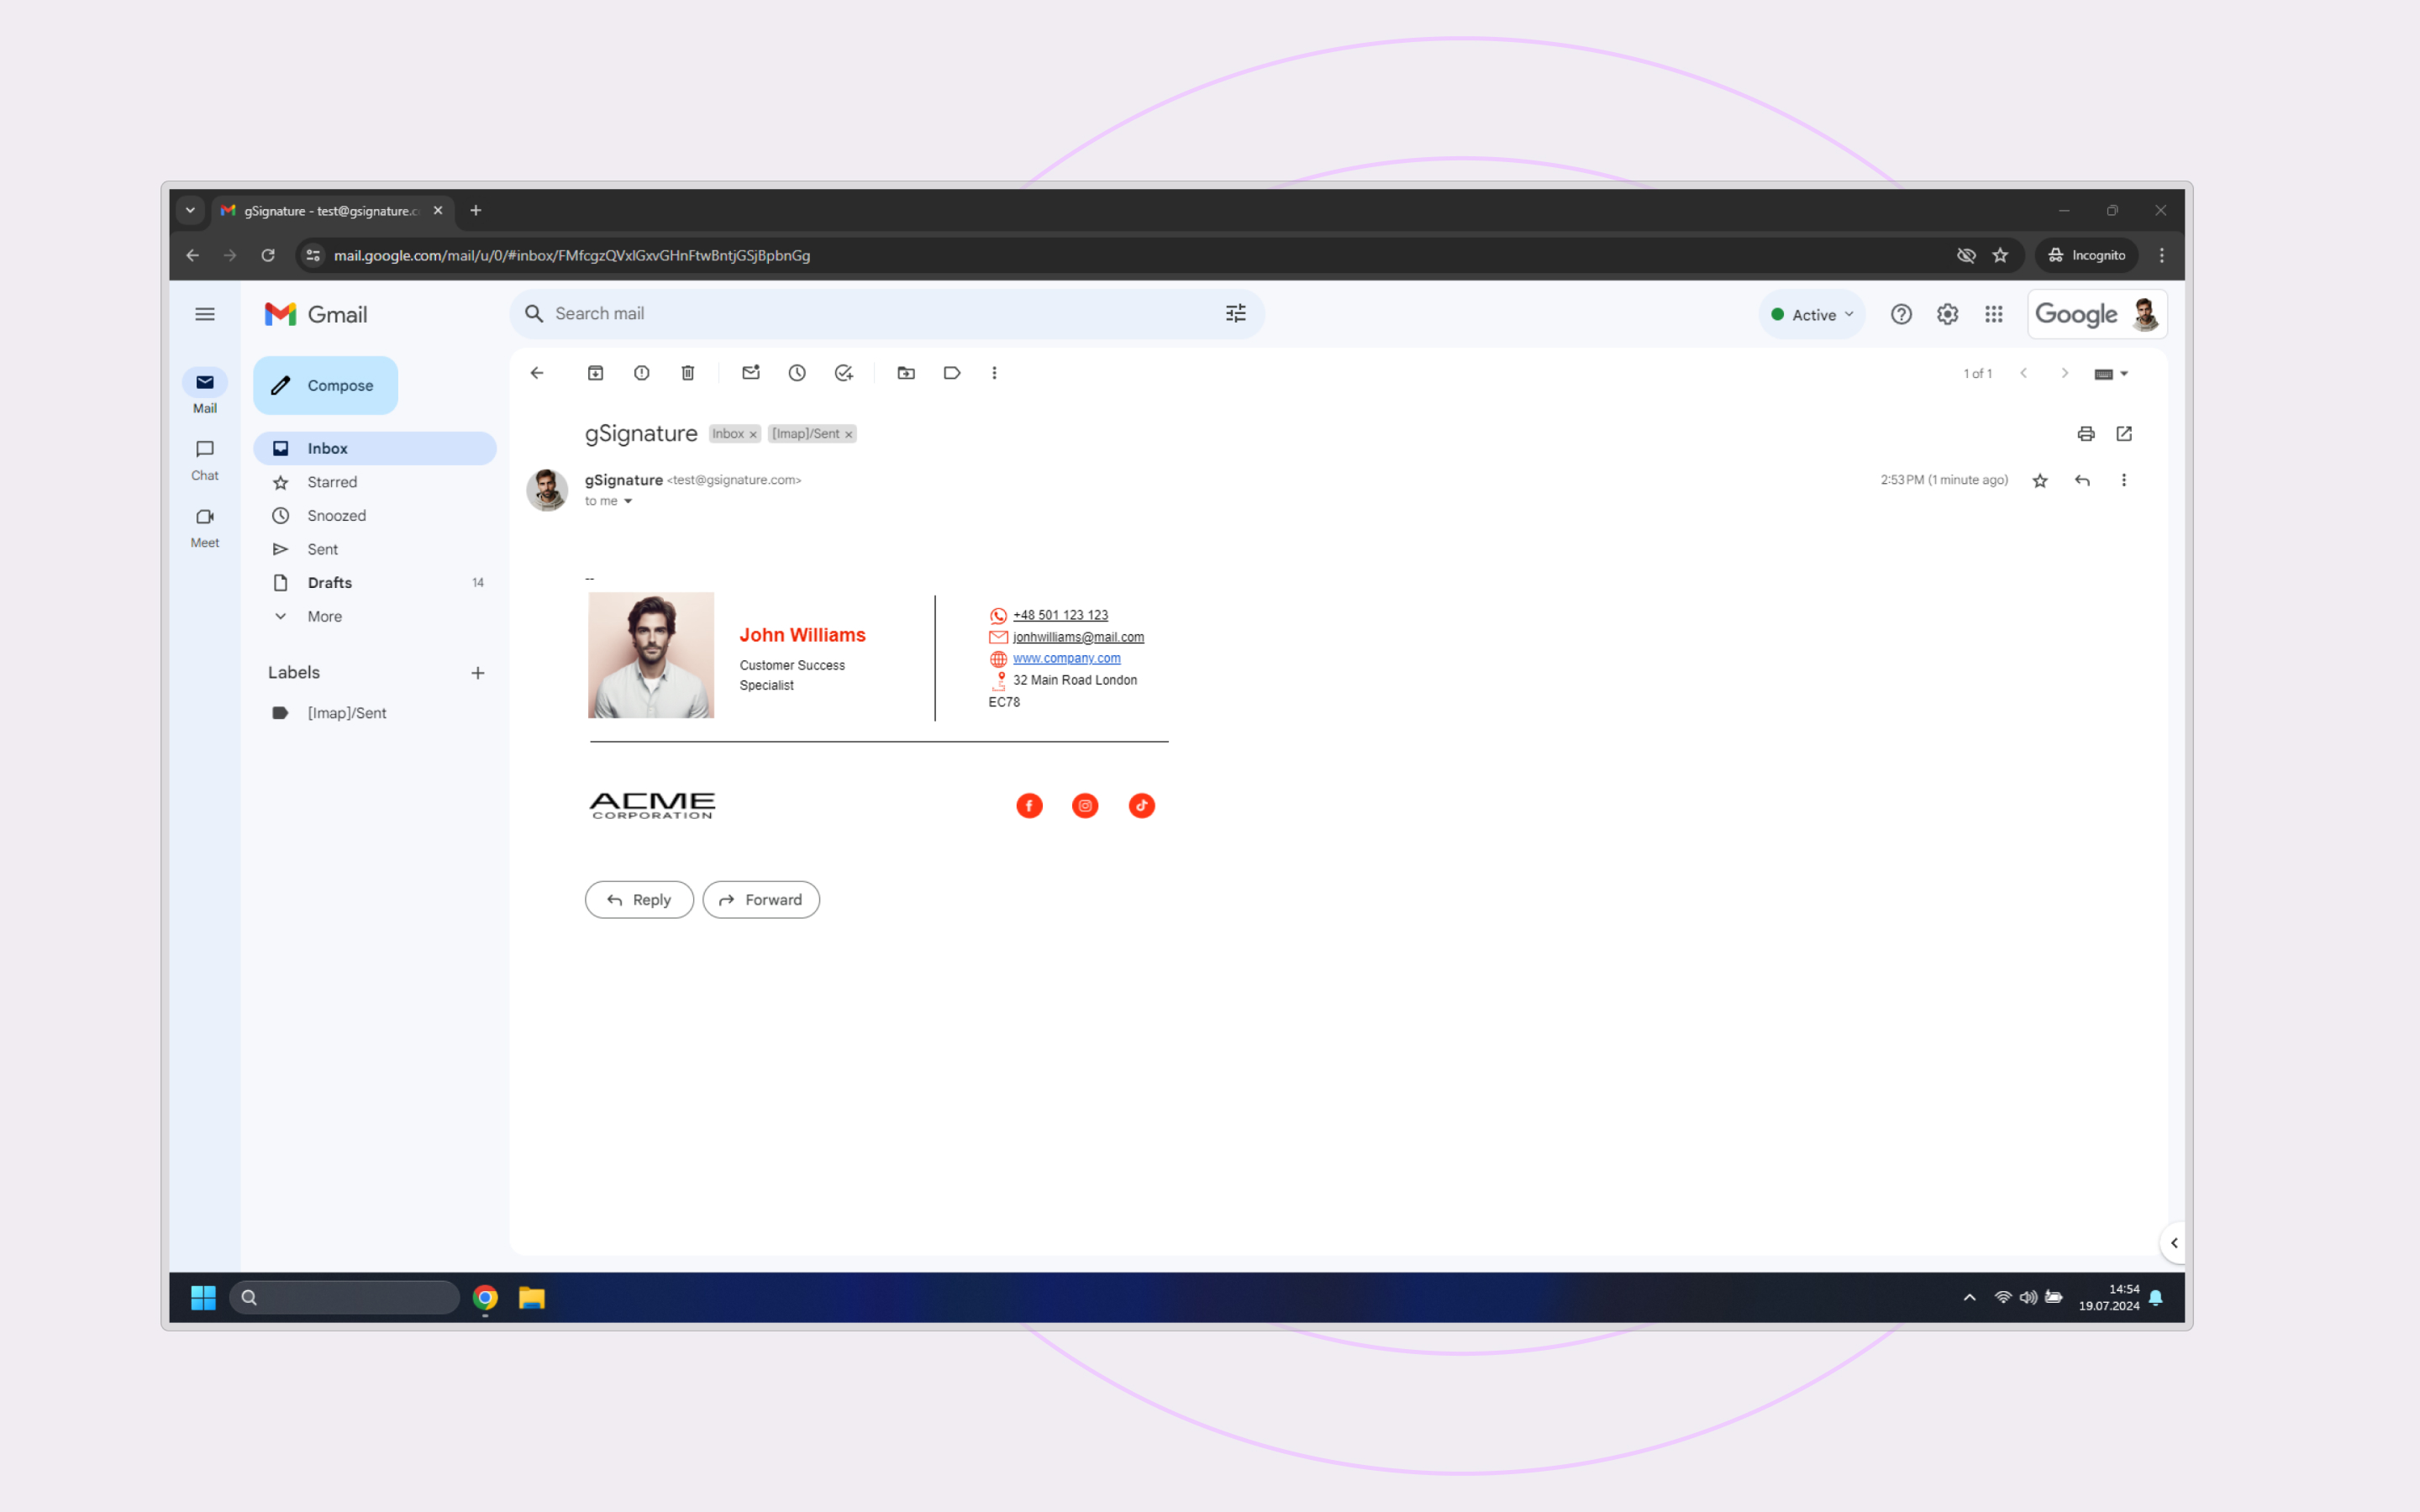The height and width of the screenshot is (1512, 2420).
Task: Select the Inbox folder
Action: [x=375, y=448]
